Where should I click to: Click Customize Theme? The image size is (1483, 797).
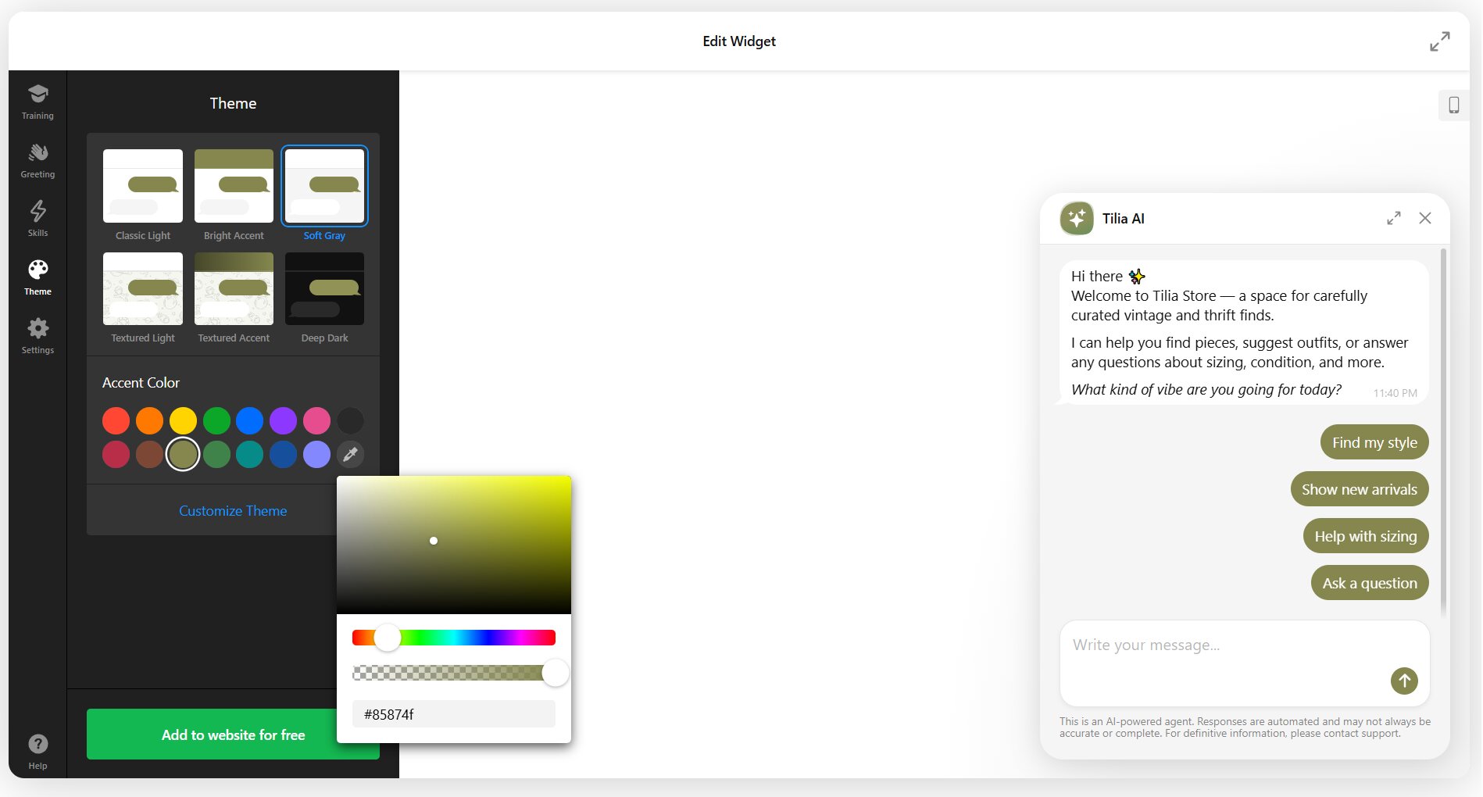coord(232,510)
